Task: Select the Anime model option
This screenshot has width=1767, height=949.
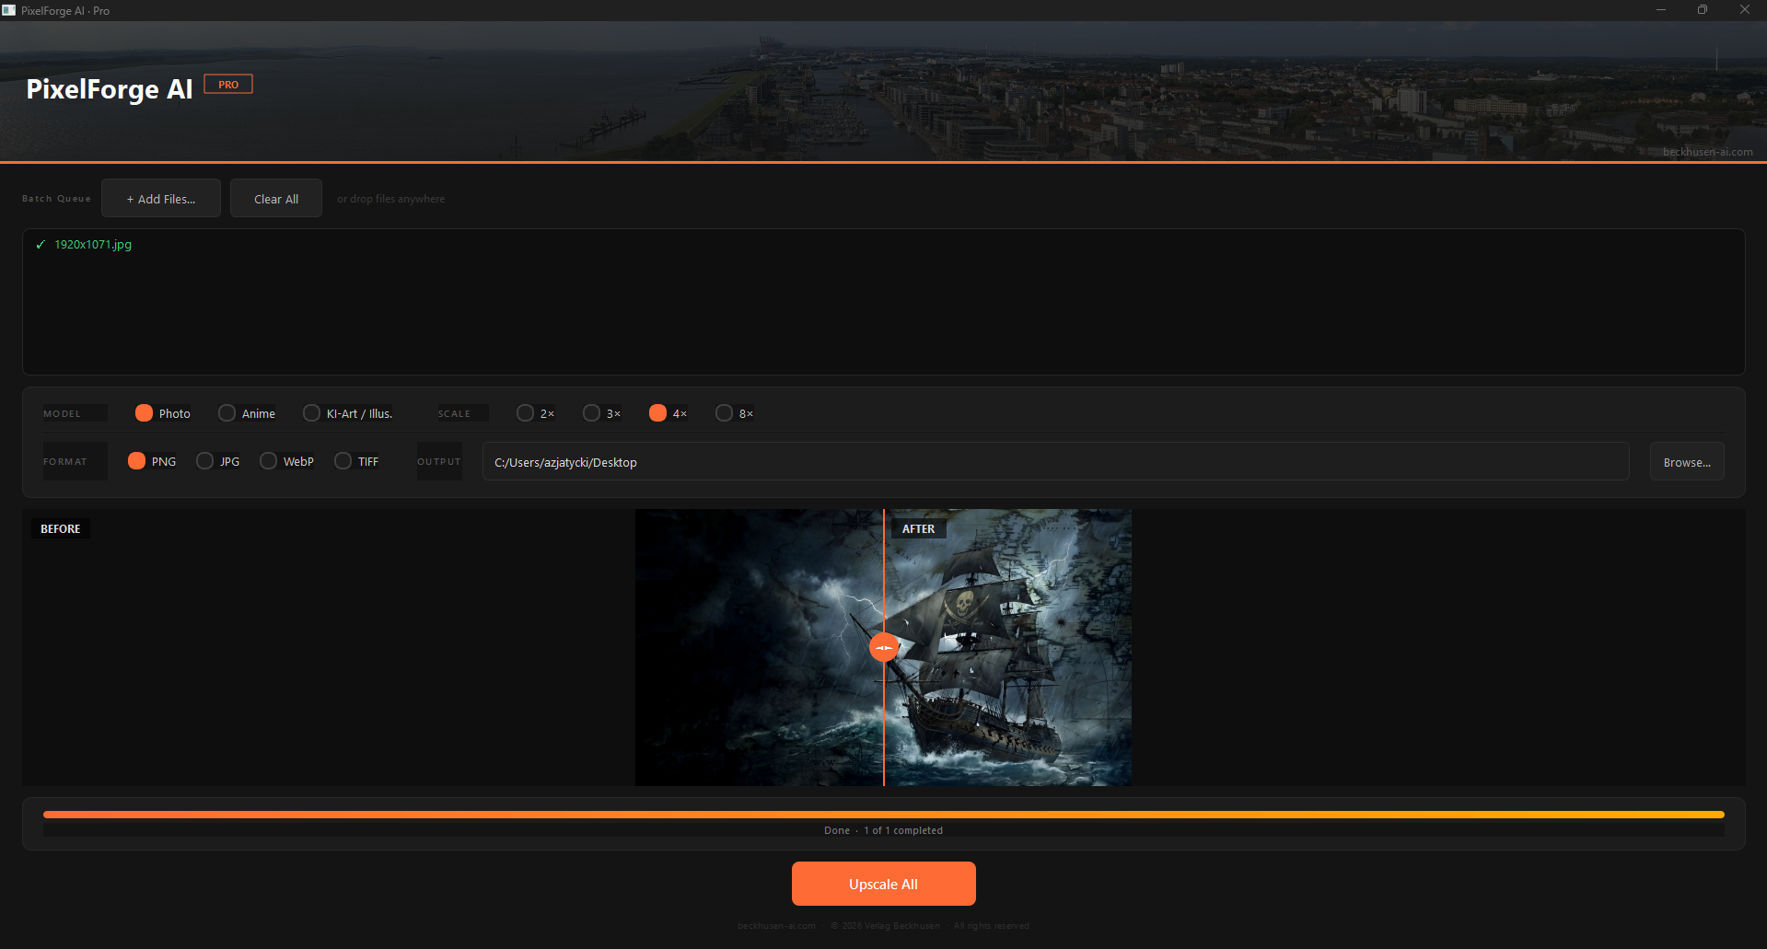Action: tap(247, 413)
